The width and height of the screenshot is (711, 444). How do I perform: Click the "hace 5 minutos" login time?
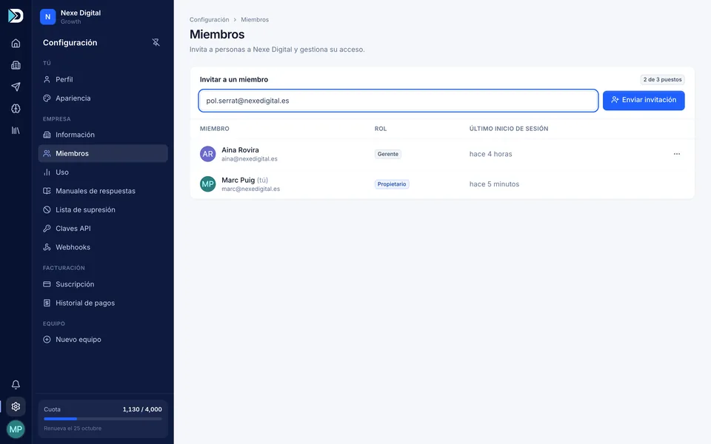click(x=494, y=184)
